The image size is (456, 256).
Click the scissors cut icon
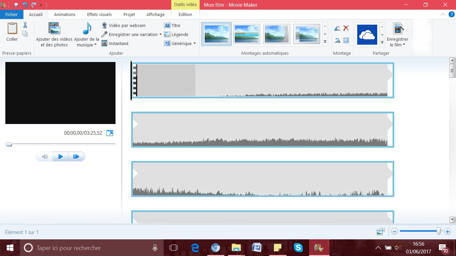pos(25,25)
